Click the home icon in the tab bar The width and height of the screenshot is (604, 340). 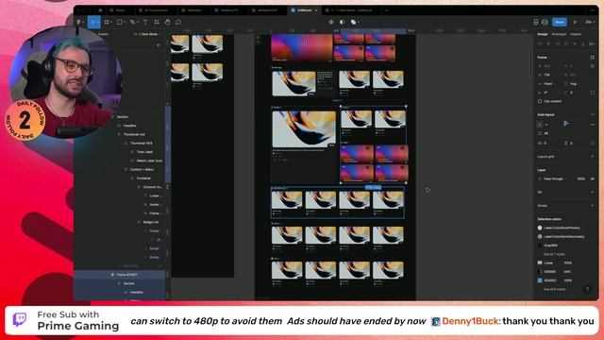point(100,10)
